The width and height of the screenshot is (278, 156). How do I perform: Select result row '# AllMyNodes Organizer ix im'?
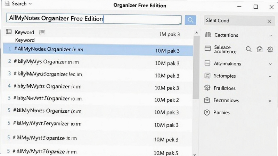98,50
